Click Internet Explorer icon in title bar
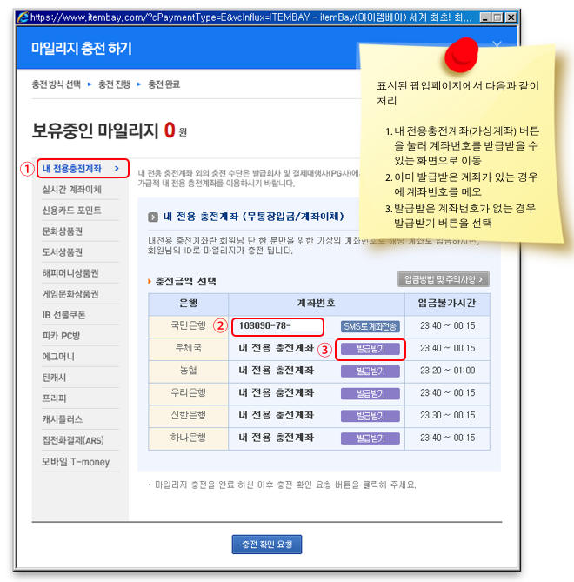Viewport: 574px width, 582px height. 23,17
